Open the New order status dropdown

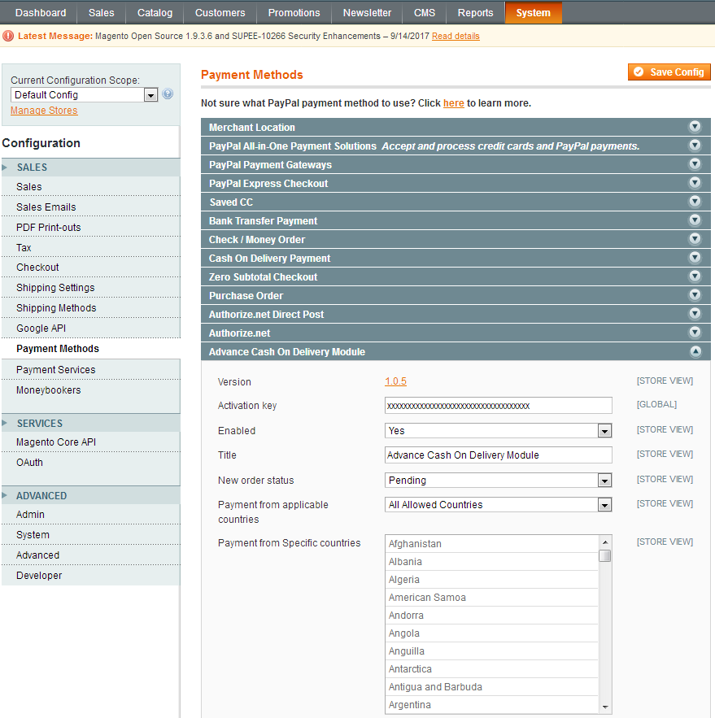(x=498, y=481)
